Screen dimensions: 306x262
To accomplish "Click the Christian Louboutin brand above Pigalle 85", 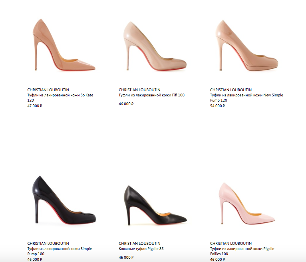I will [139, 244].
